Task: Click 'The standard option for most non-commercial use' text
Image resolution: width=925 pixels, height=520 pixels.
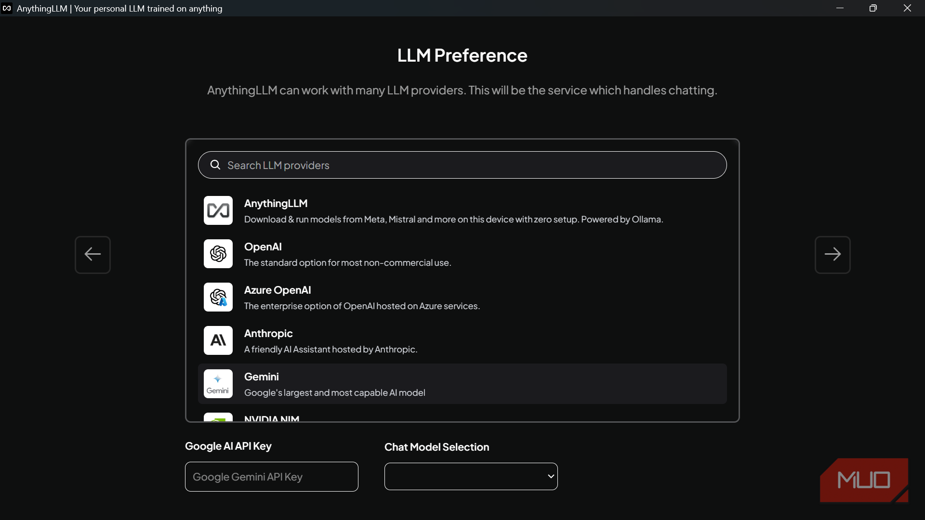Action: coord(348,263)
